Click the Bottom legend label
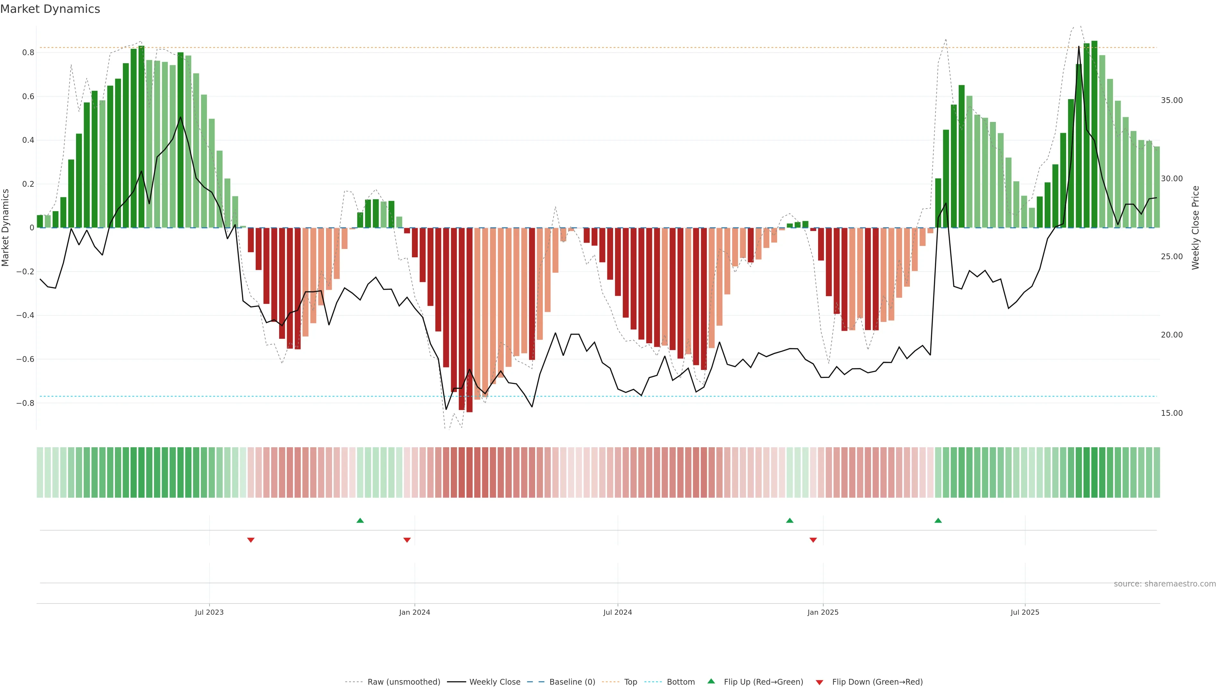Screen dimensions: 1232x693 [680, 682]
